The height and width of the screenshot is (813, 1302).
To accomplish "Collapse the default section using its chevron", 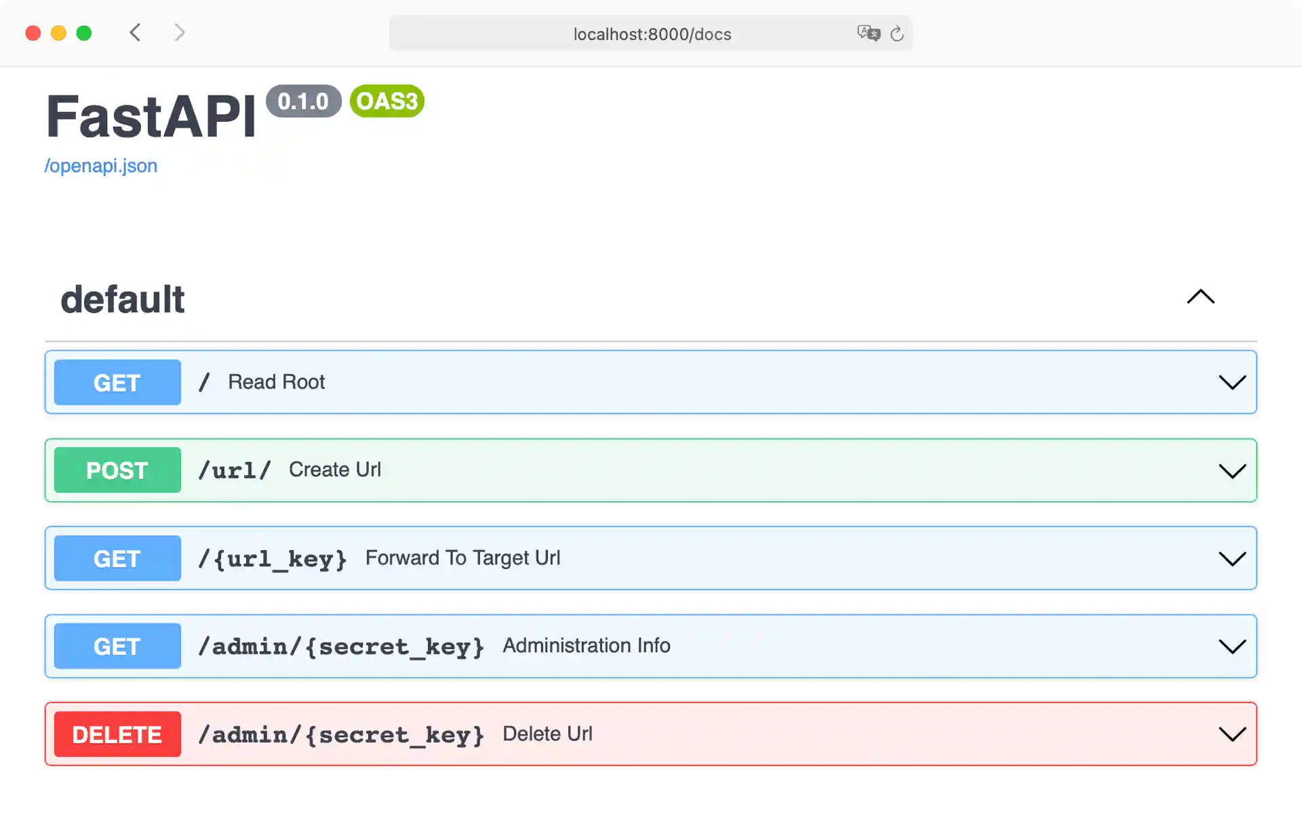I will (1200, 297).
